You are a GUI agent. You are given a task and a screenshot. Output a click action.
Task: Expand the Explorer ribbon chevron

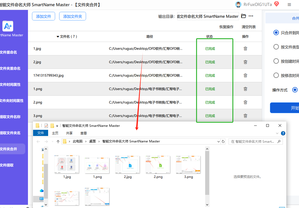(277, 133)
